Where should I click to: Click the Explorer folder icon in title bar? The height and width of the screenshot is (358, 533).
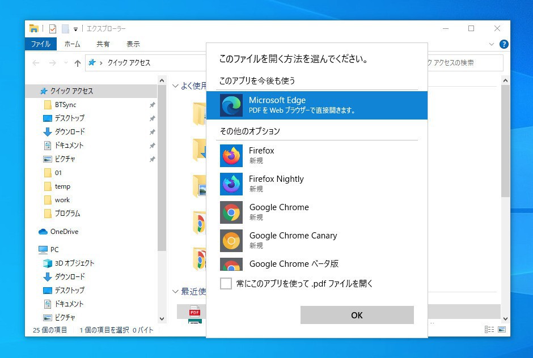click(33, 28)
